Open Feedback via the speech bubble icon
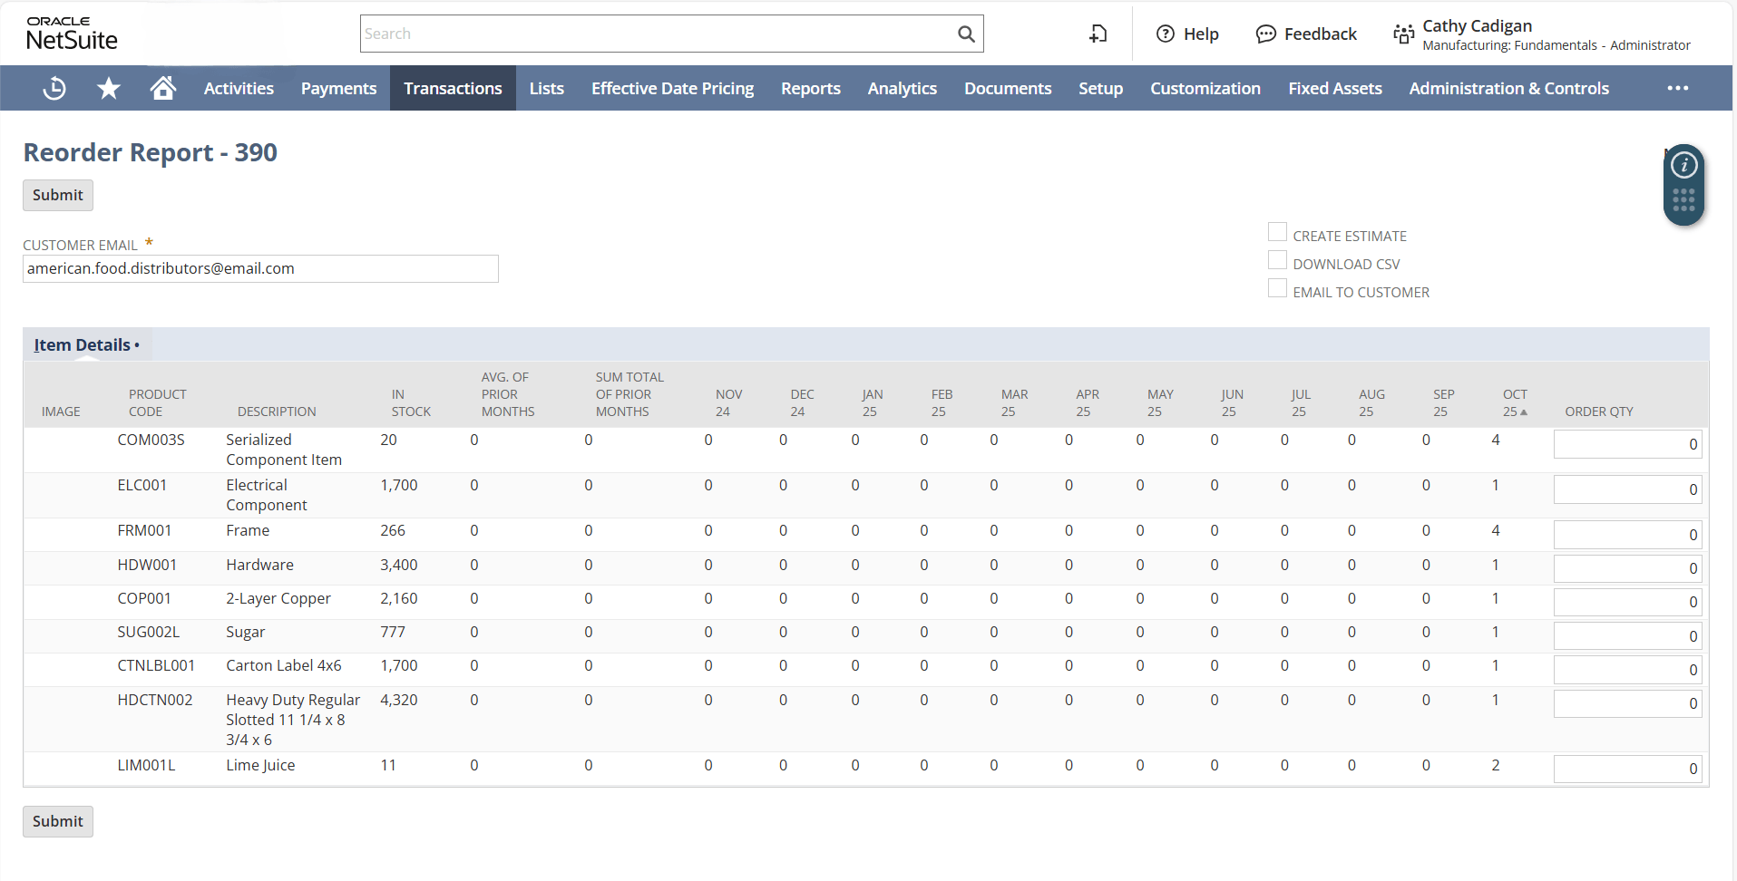1737x881 pixels. [x=1266, y=34]
